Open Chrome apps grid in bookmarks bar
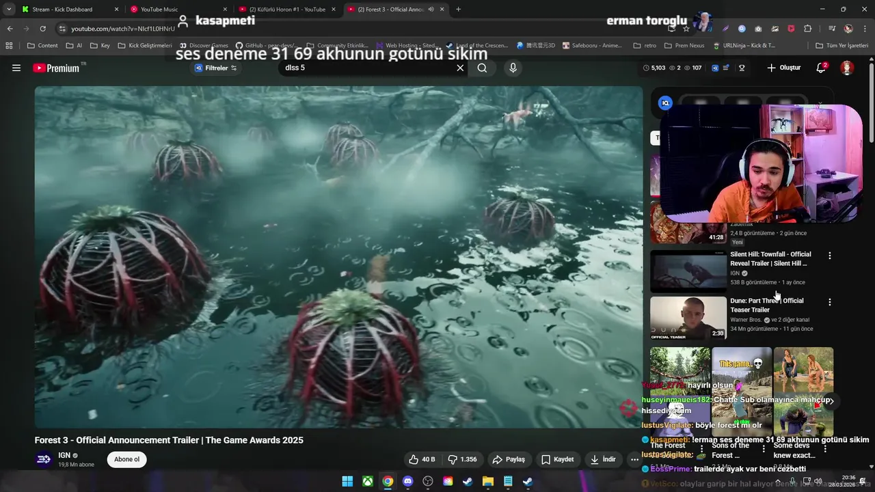 (9, 46)
